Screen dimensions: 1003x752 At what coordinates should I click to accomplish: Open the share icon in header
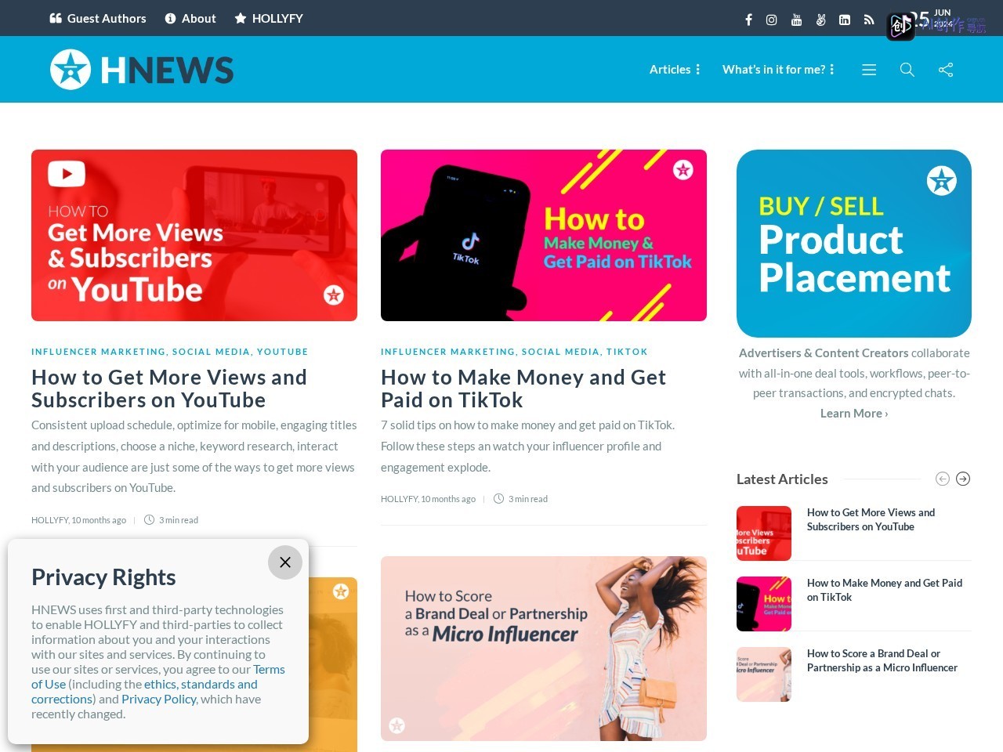point(946,70)
